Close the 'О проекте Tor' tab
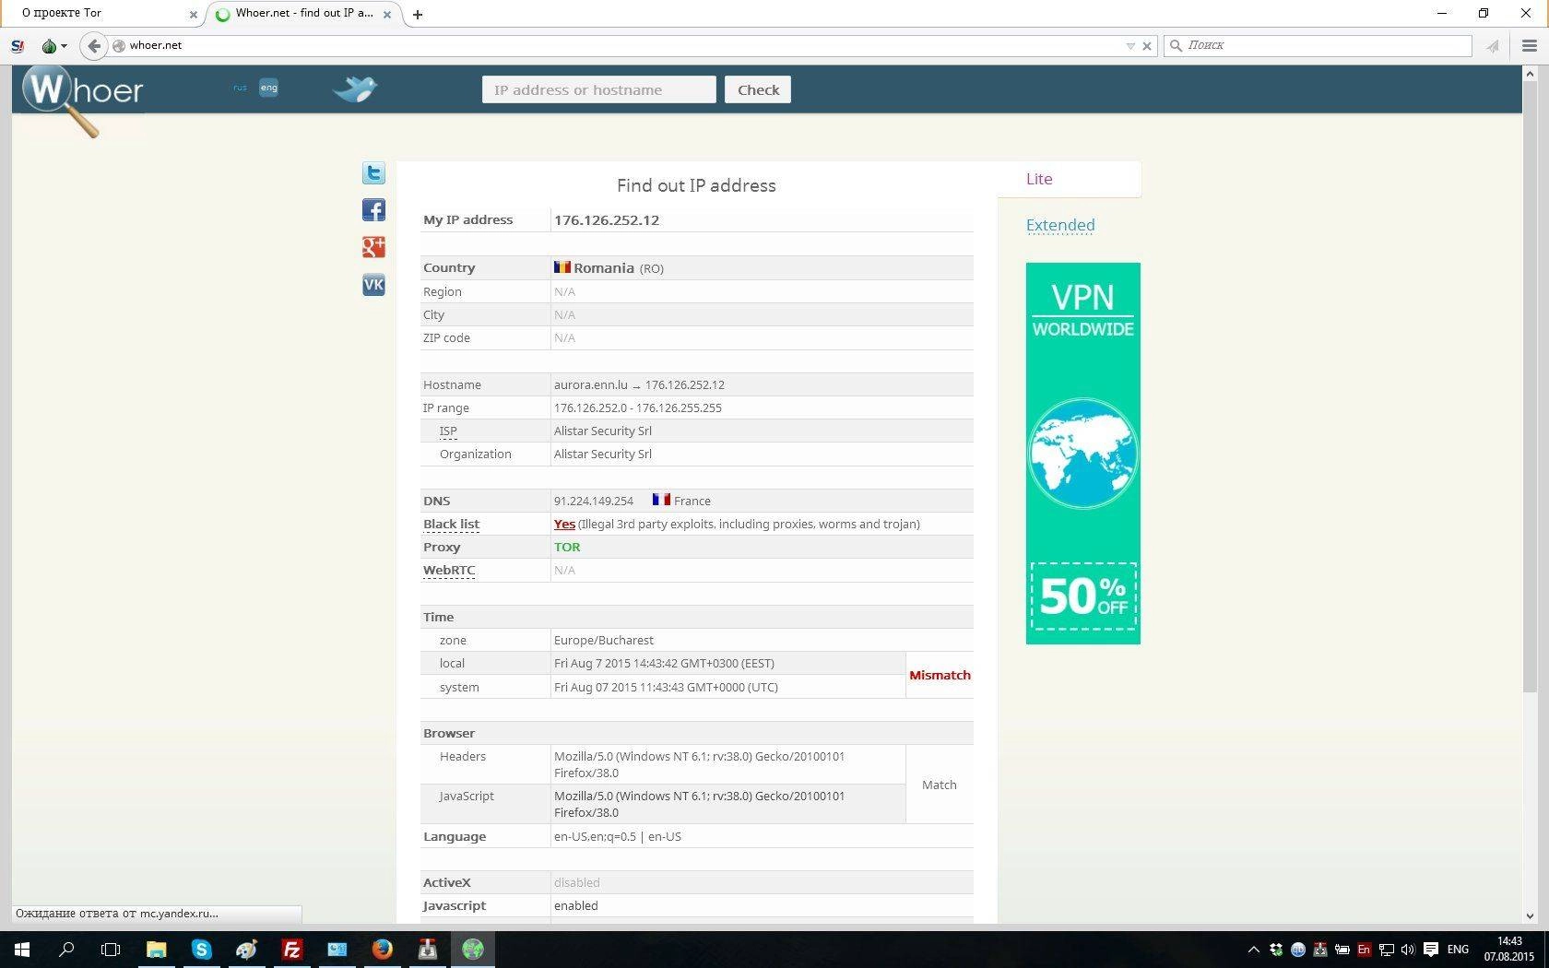Viewport: 1549px width, 968px height. click(x=193, y=14)
